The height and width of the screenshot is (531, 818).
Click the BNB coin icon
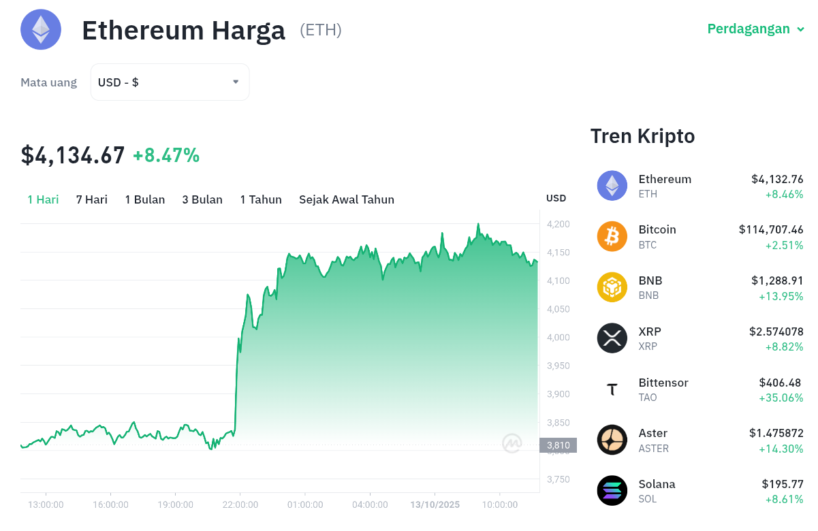[612, 287]
